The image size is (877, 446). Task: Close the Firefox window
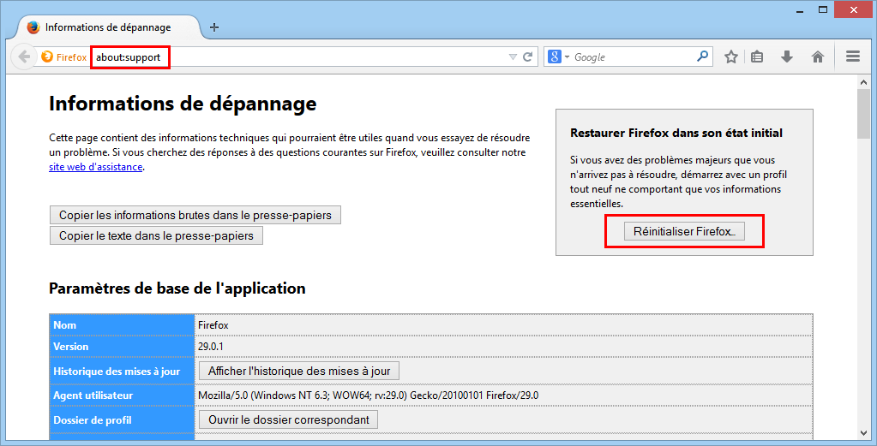[x=854, y=9]
